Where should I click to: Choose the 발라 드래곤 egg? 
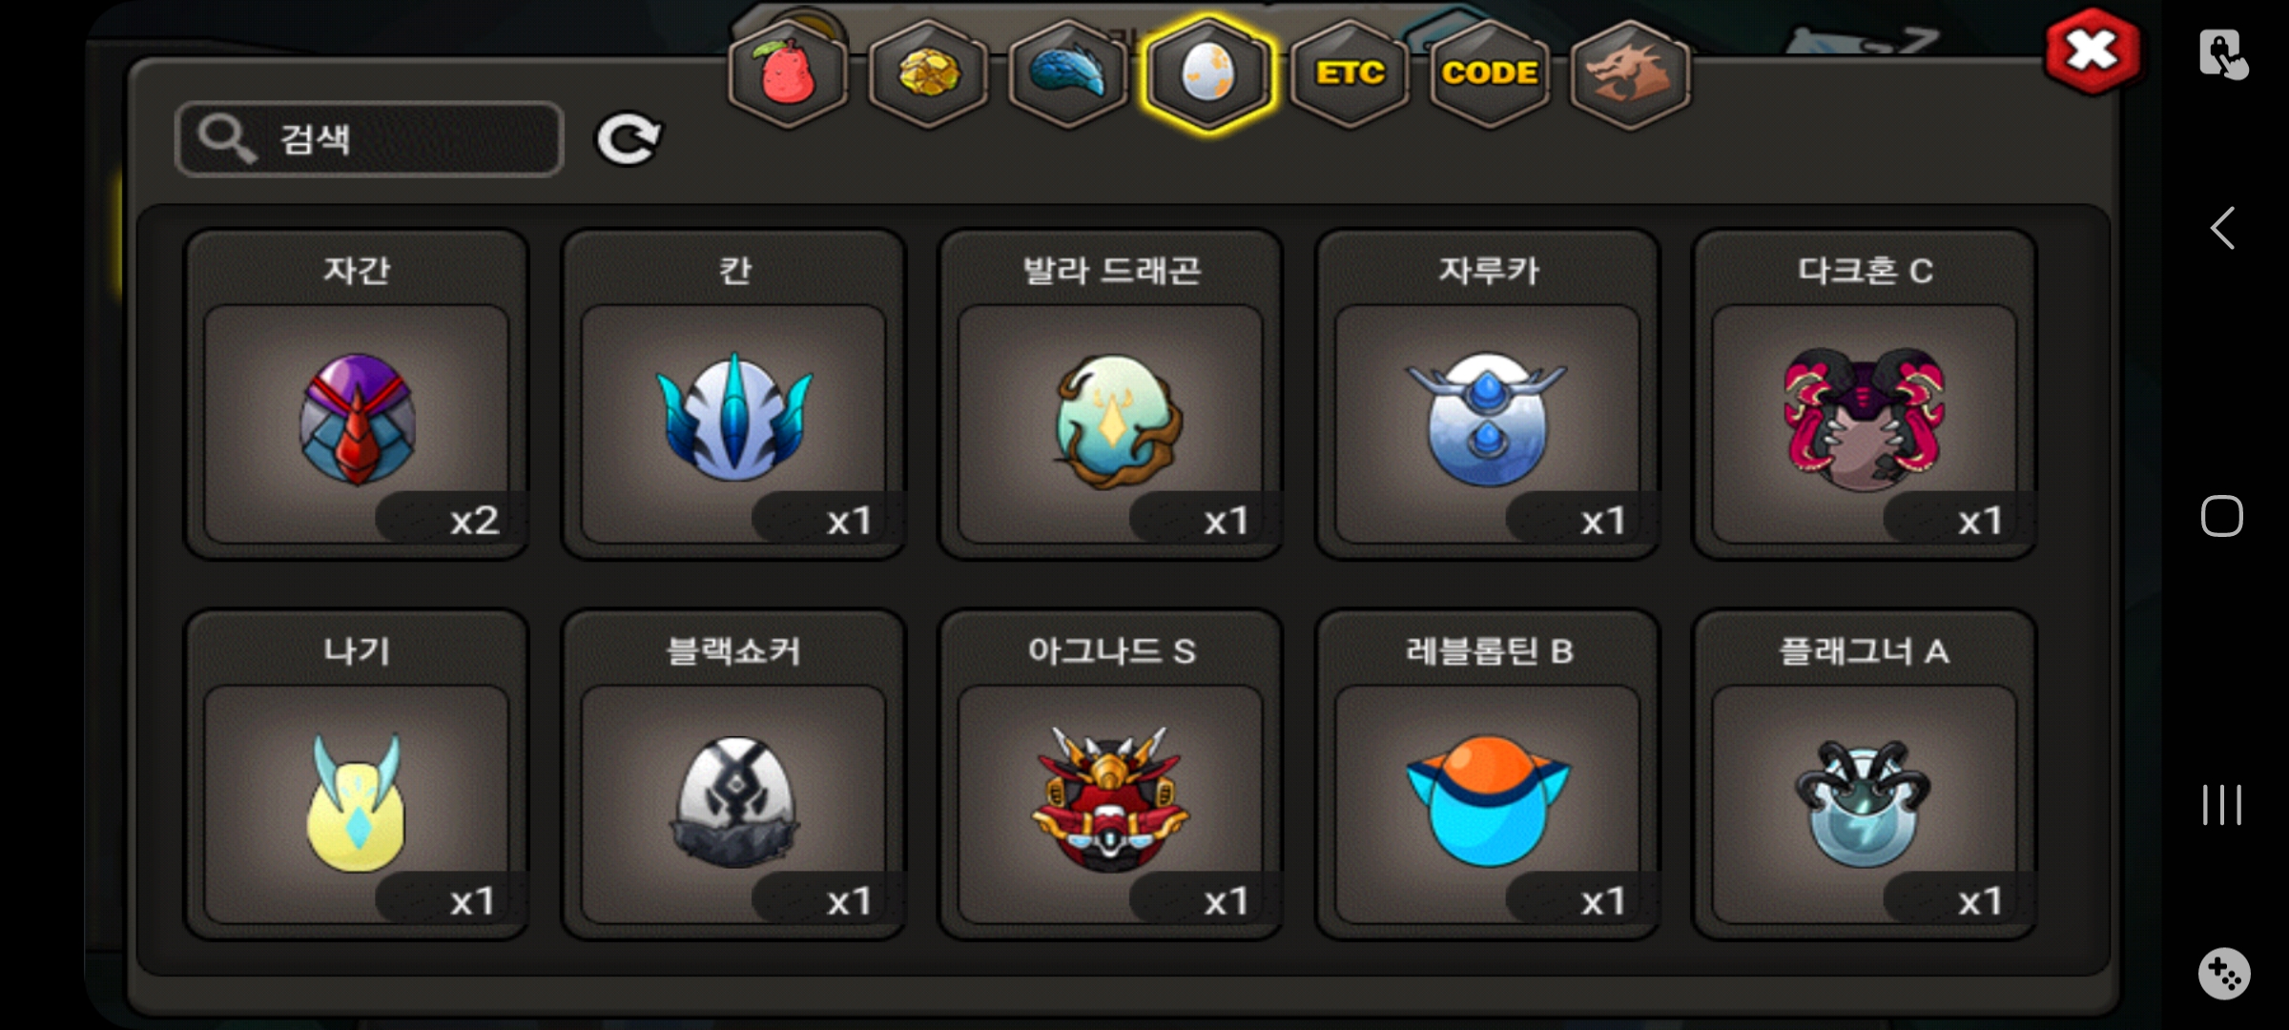[x=1111, y=394]
